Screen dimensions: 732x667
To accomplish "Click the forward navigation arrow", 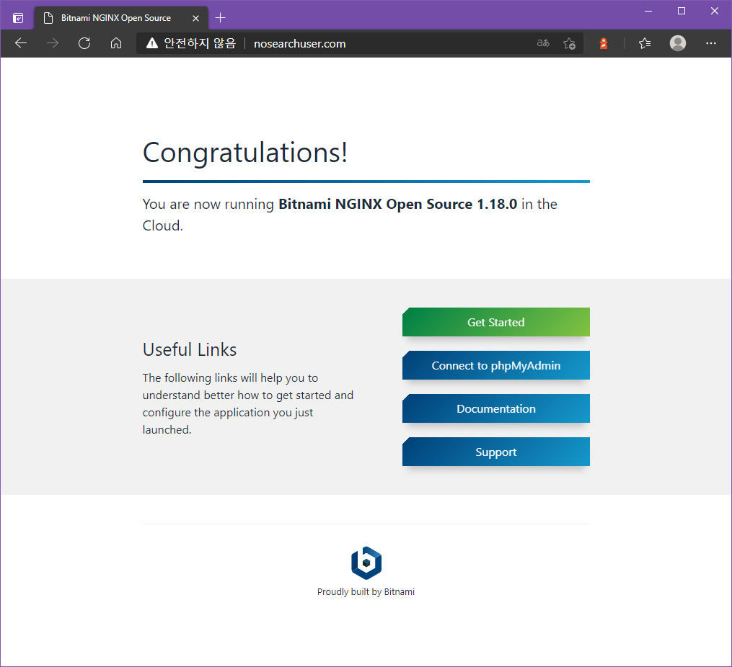I will [52, 43].
